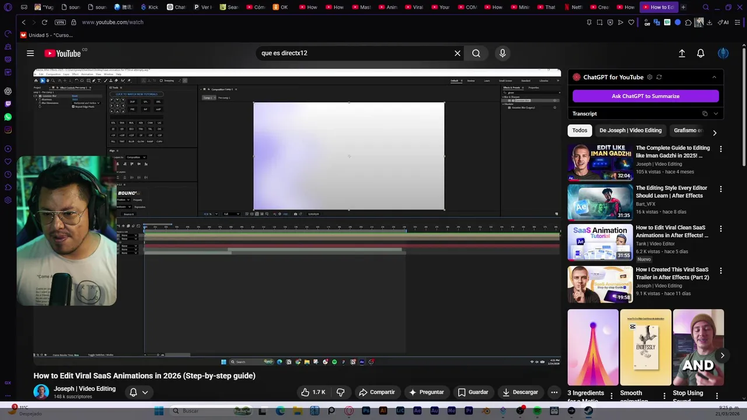Open the Create upload icon

[x=682, y=53]
